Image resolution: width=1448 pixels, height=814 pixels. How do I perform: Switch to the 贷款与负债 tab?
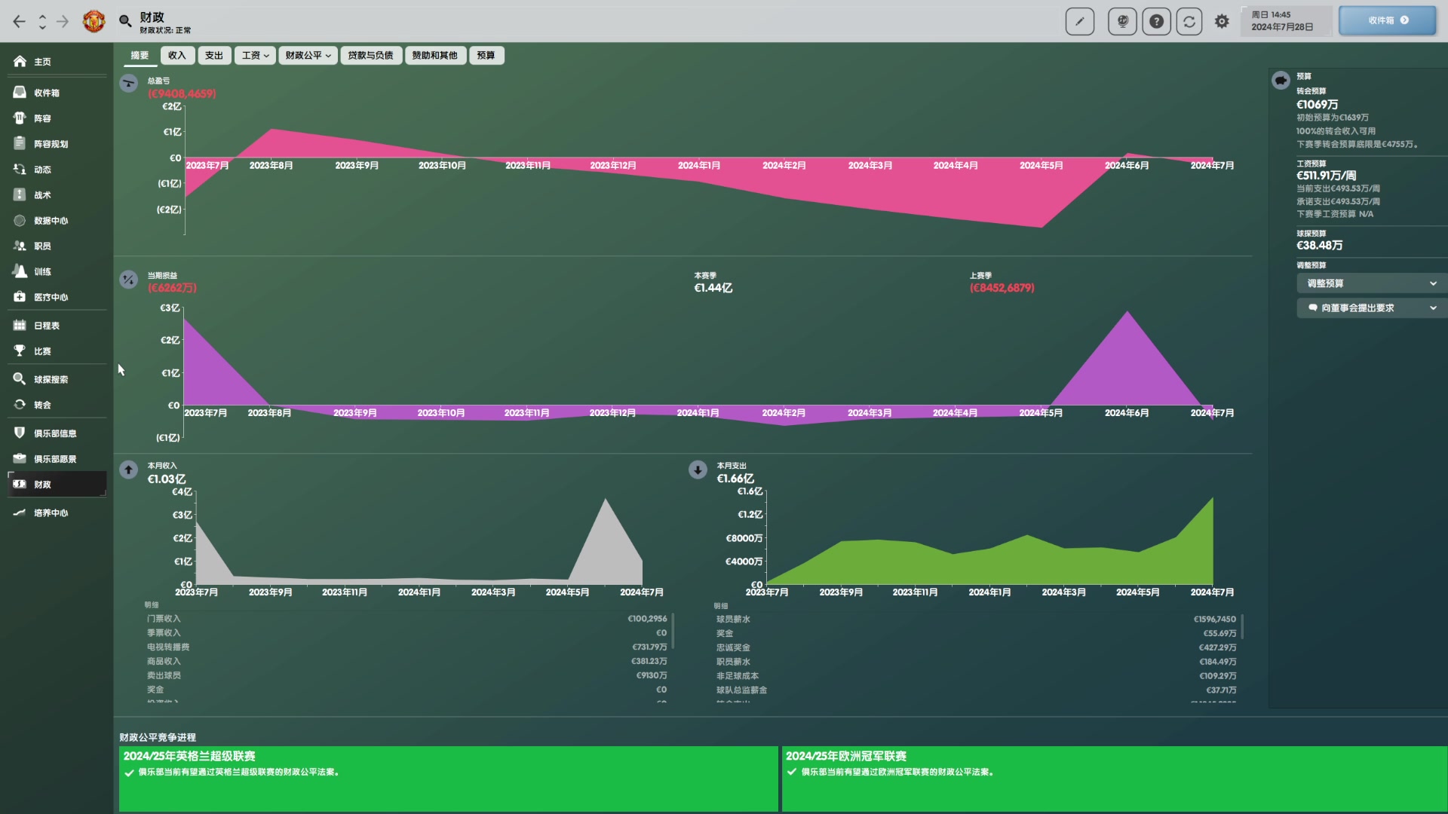coord(370,55)
